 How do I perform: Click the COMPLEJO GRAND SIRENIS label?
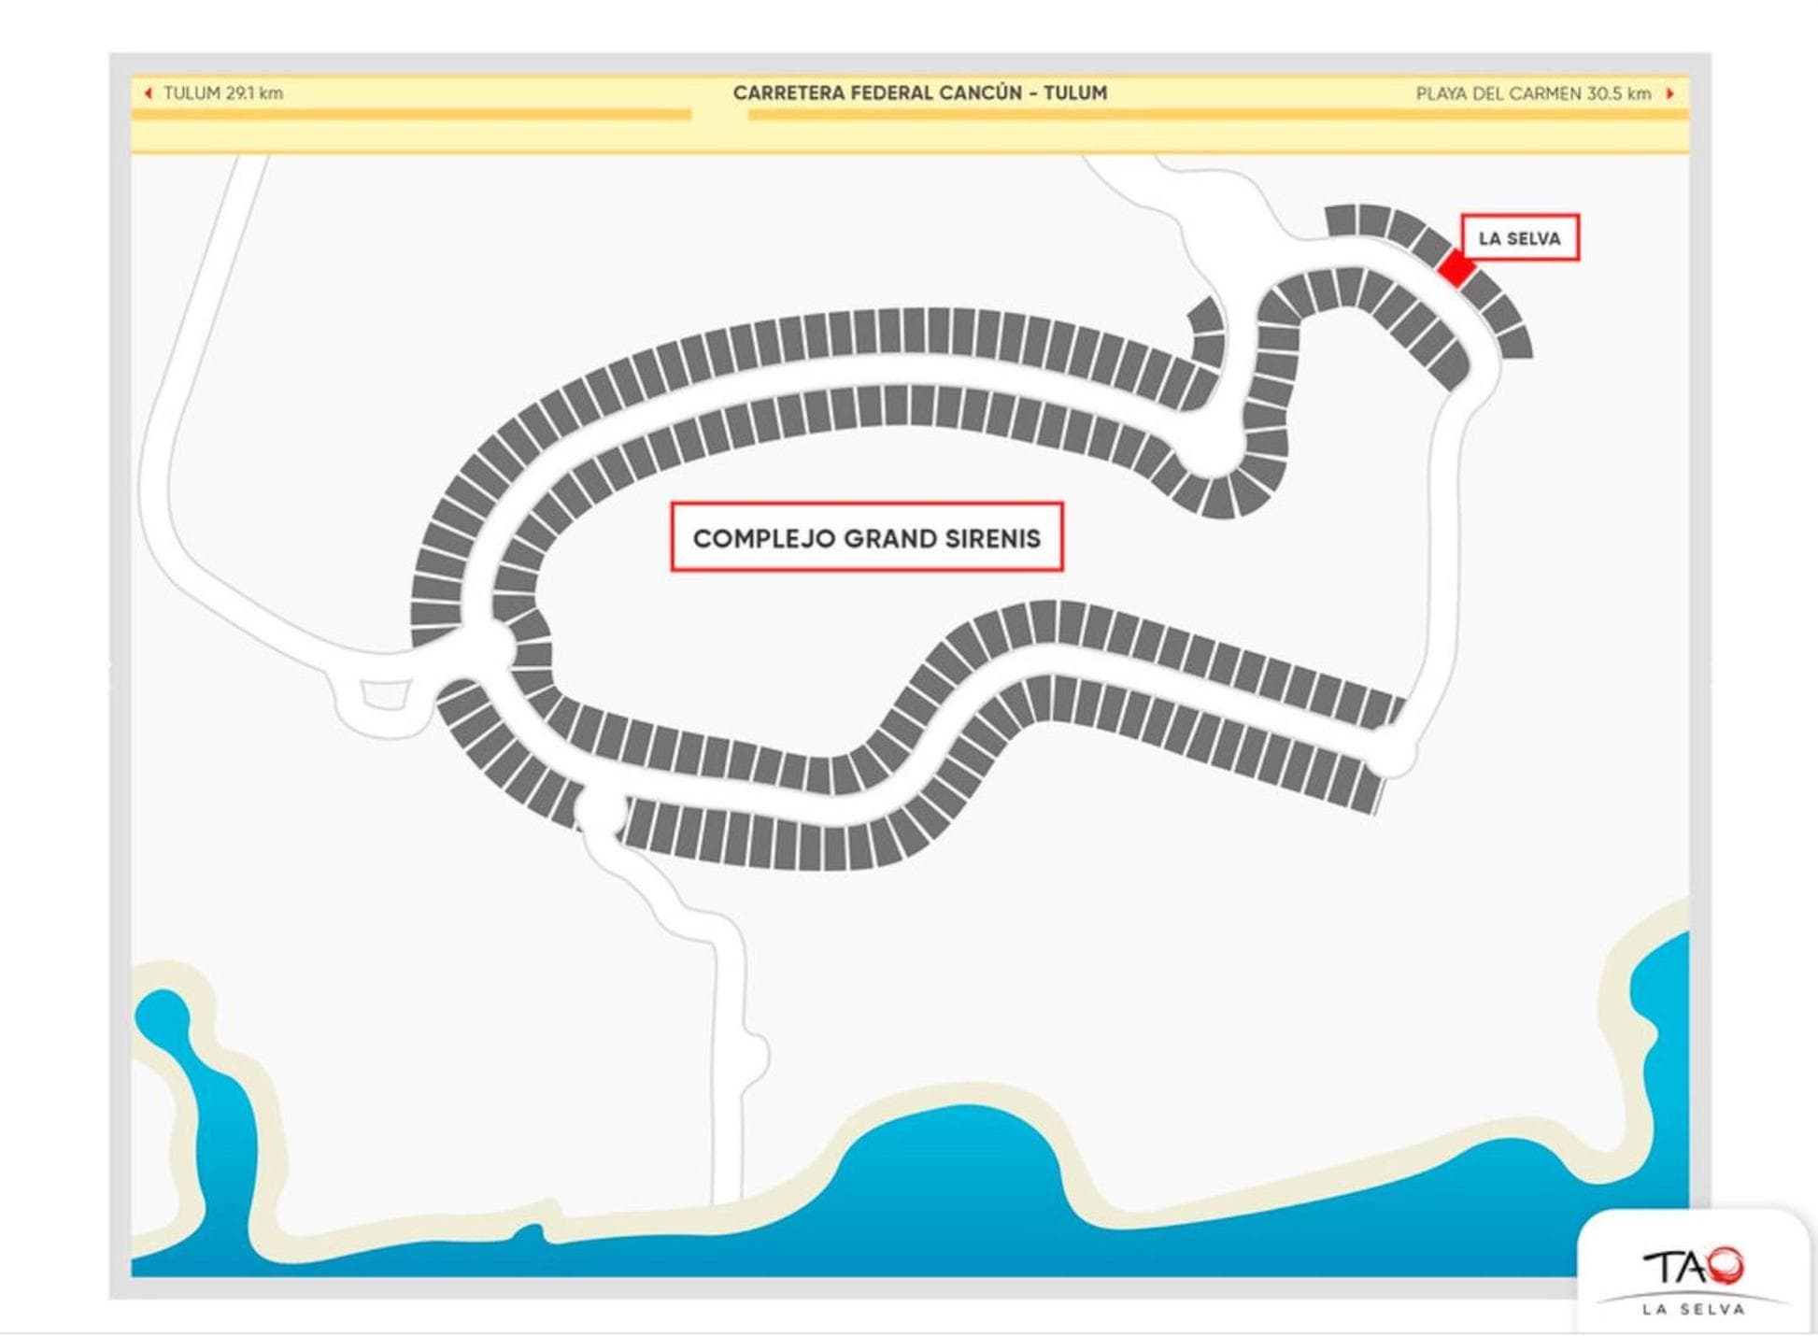tap(866, 537)
